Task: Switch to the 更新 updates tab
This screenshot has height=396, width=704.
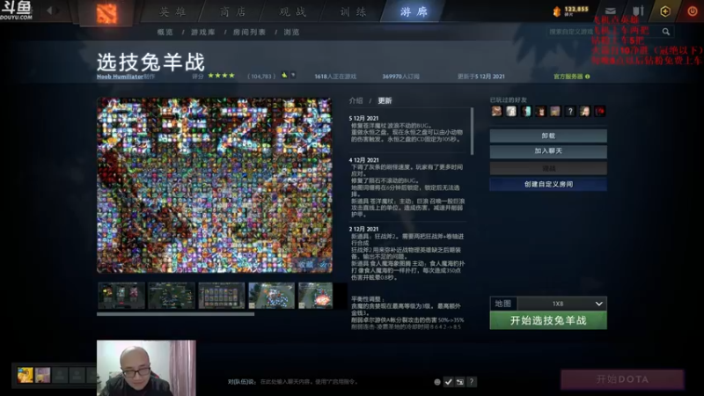Action: (x=385, y=100)
